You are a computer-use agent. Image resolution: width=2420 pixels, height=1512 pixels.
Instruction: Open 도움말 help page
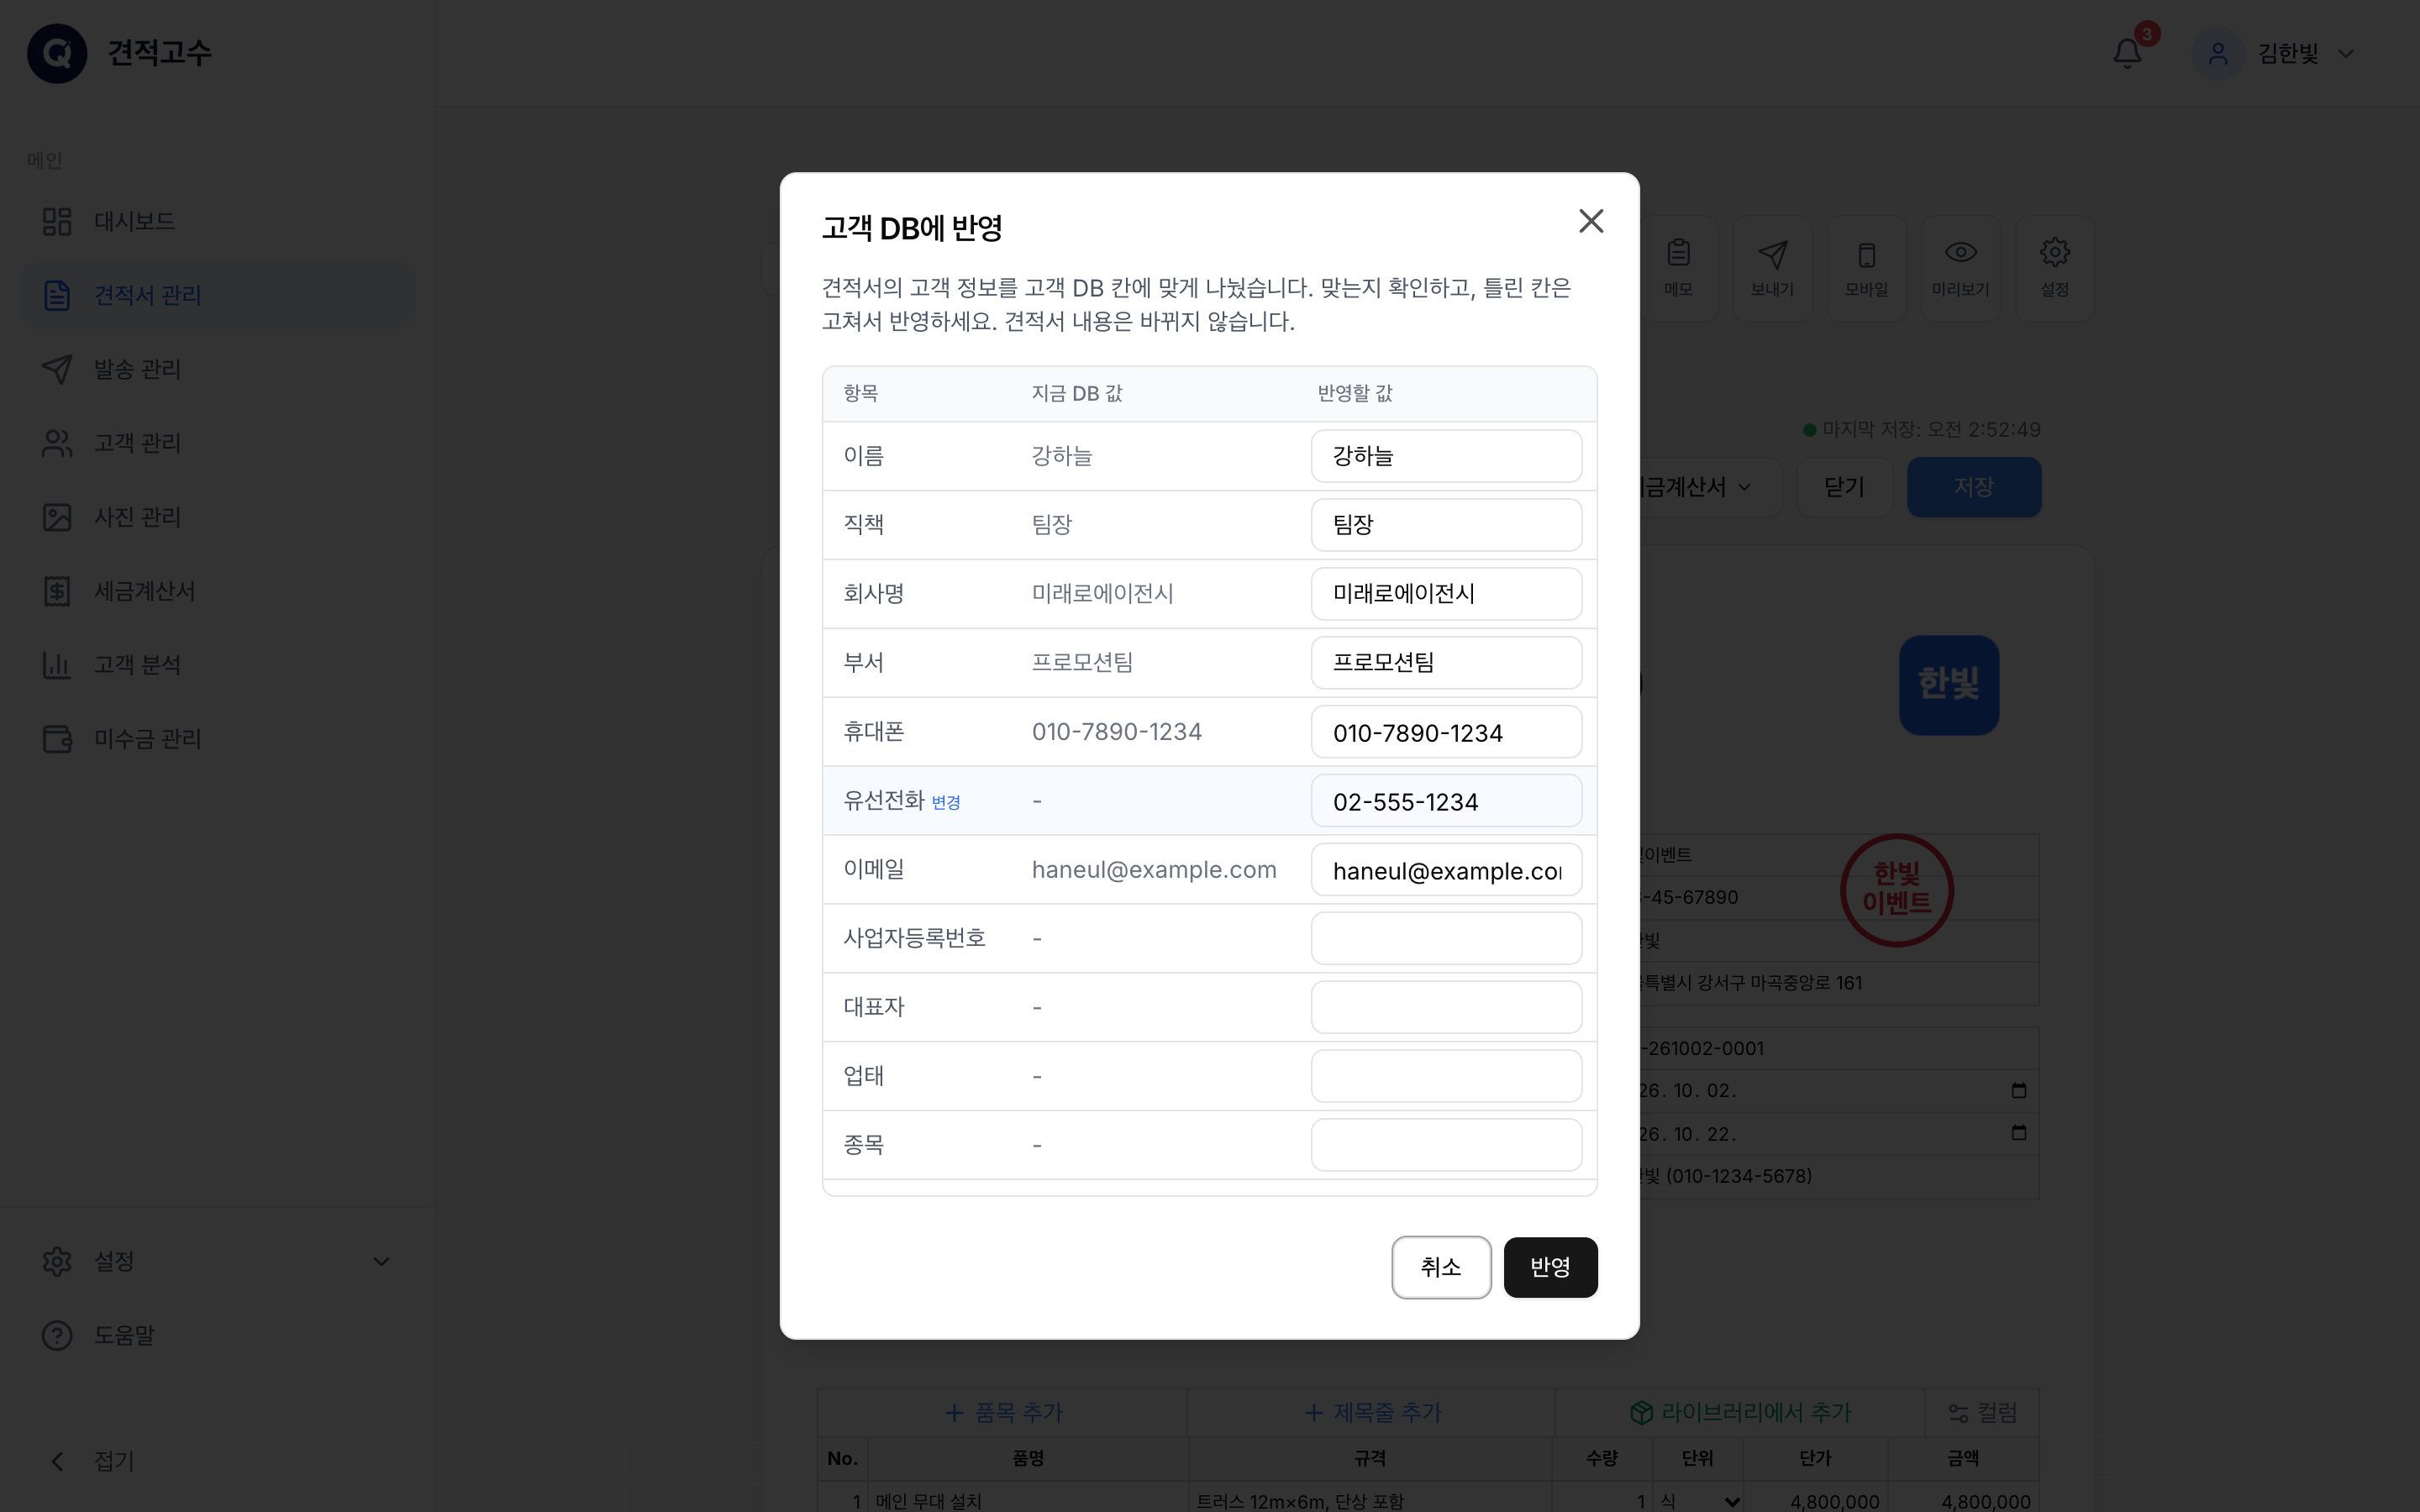[x=217, y=1335]
